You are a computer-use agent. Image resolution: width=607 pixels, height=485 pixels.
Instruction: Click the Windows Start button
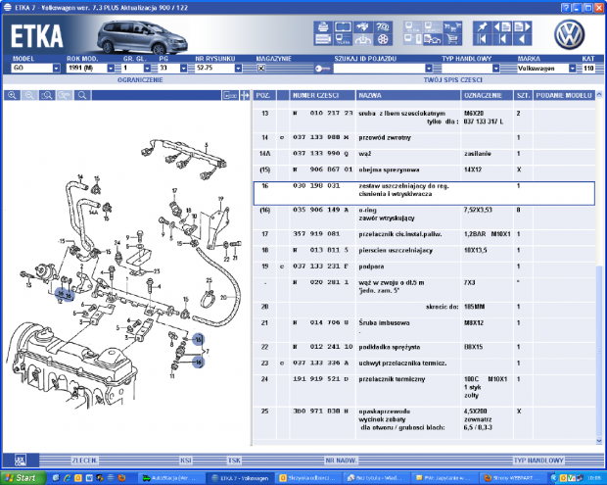[22, 477]
